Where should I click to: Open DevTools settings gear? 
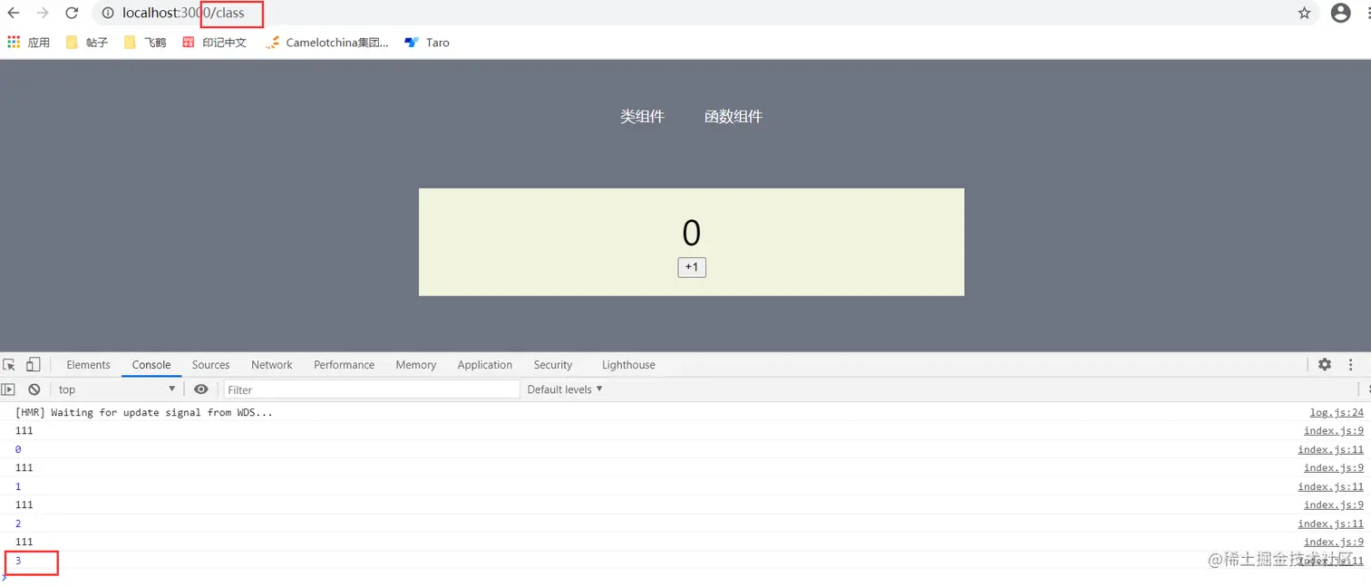coord(1325,364)
